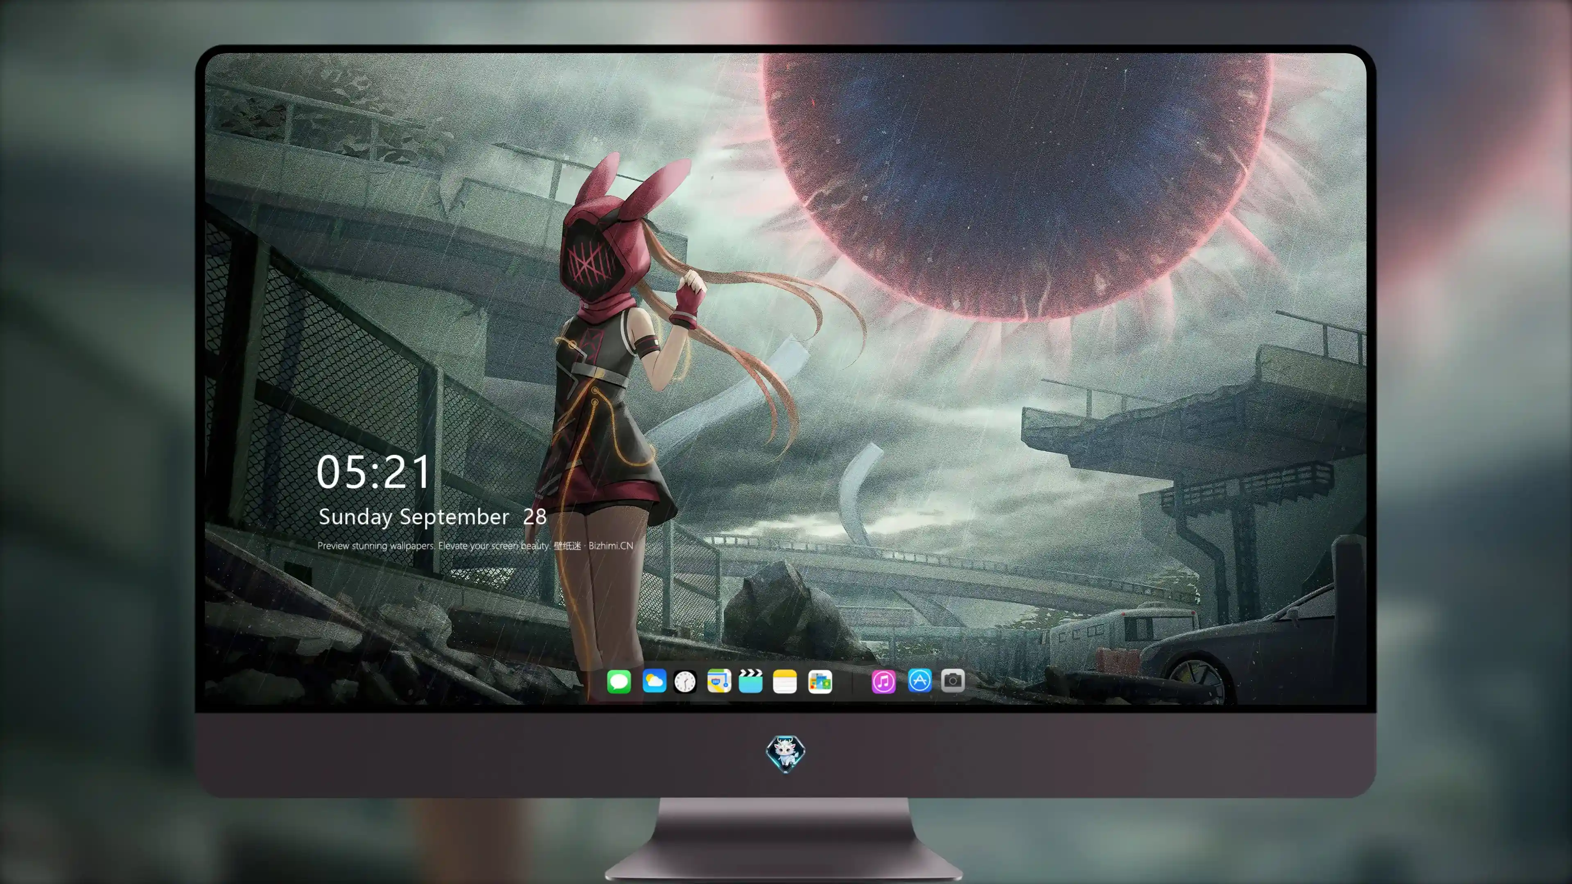Click the 05:21 clock display
This screenshot has height=884, width=1572.
pyautogui.click(x=373, y=472)
